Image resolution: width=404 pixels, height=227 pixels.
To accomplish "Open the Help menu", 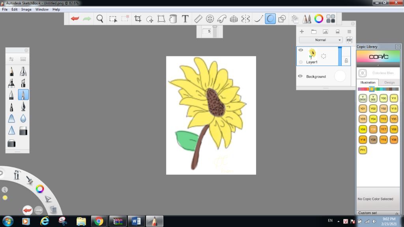I will (56, 9).
